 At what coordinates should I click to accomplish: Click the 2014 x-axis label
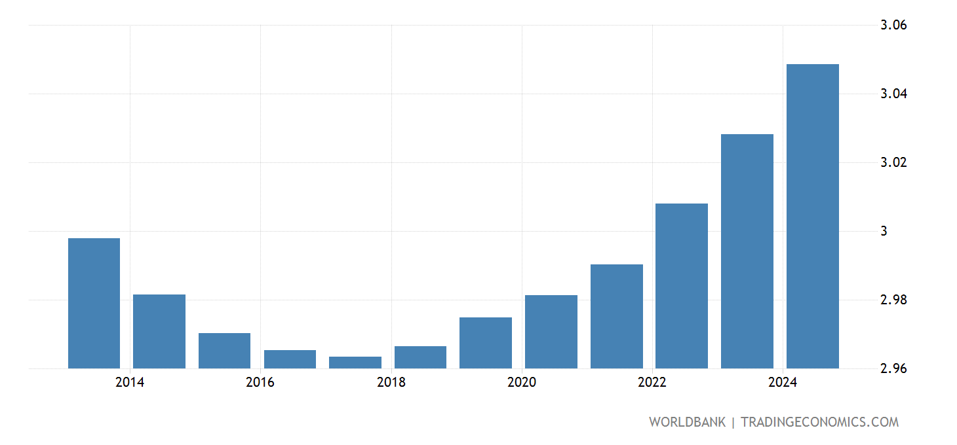tap(130, 383)
